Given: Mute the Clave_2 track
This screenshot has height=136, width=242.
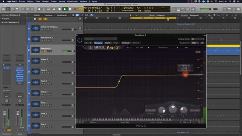Looking at the screenshot, I should (42, 116).
